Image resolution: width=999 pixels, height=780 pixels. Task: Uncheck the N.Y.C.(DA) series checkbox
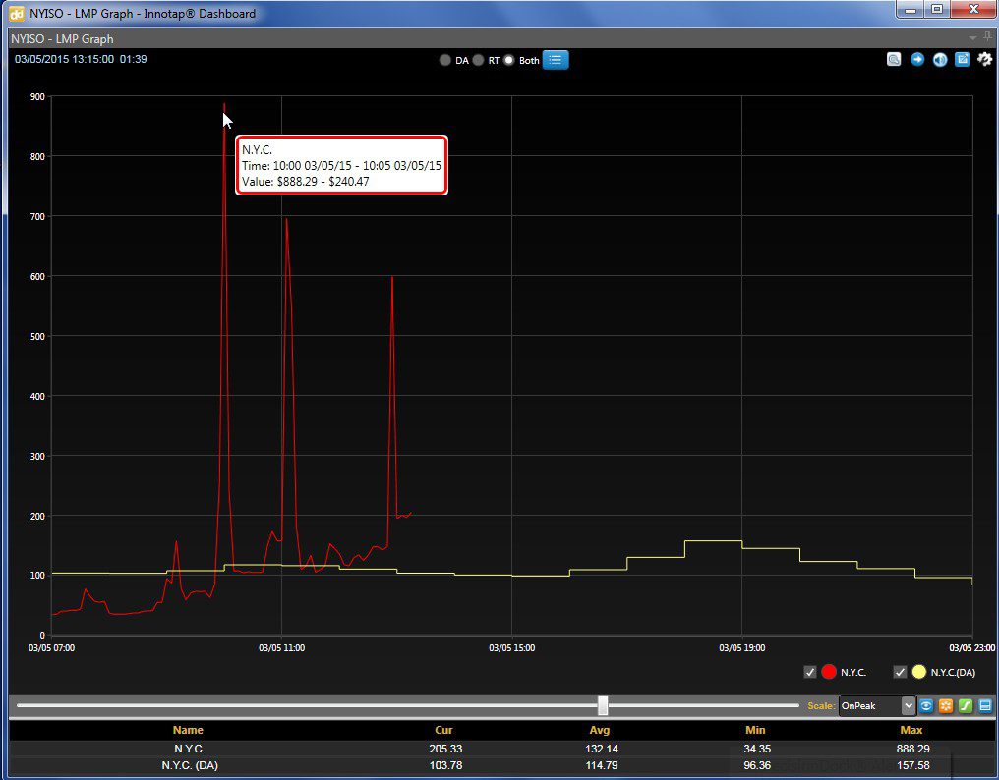pos(900,672)
